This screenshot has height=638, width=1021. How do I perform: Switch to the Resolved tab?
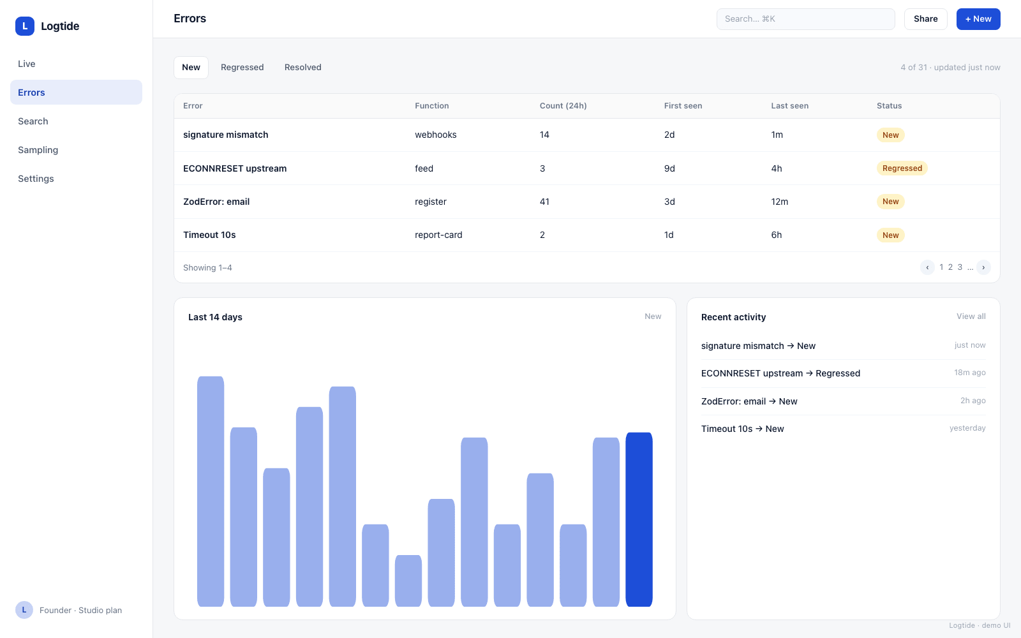click(303, 68)
